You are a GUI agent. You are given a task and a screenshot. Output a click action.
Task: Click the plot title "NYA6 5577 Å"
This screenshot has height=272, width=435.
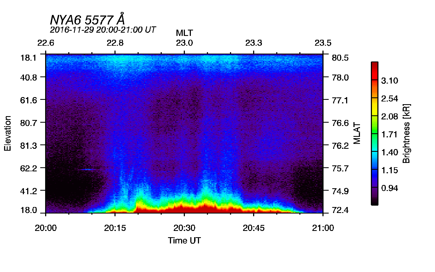pyautogui.click(x=87, y=19)
